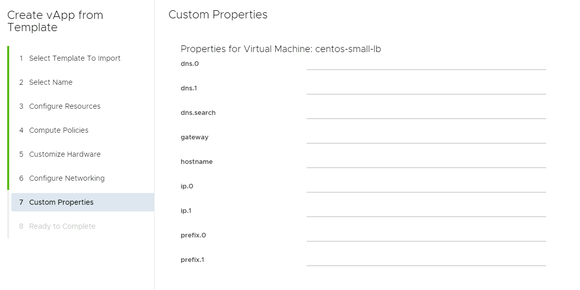Click the Create vApp from Template title
This screenshot has width=580, height=290.
coord(55,21)
